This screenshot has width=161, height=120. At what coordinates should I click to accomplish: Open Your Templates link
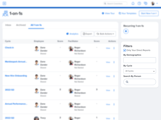(127, 13)
